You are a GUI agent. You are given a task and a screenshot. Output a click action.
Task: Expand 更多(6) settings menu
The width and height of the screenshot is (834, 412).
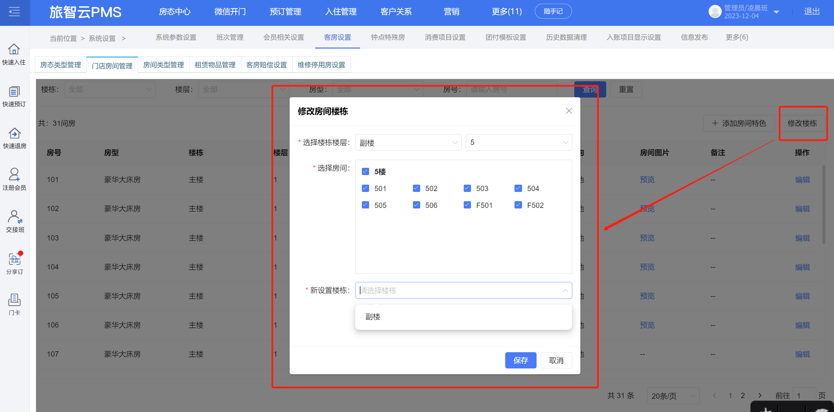[x=737, y=37]
